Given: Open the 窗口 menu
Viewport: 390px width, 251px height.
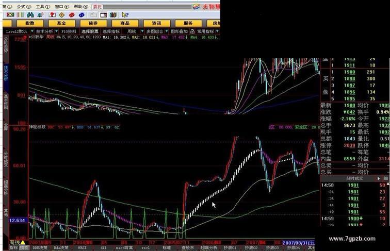Looking at the screenshot, I should [x=62, y=7].
